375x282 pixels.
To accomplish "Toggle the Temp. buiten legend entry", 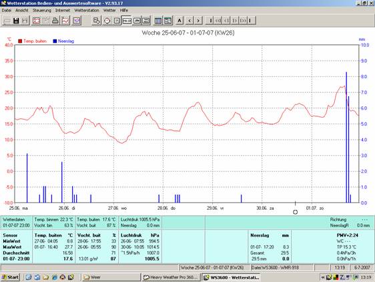I will click(32, 41).
